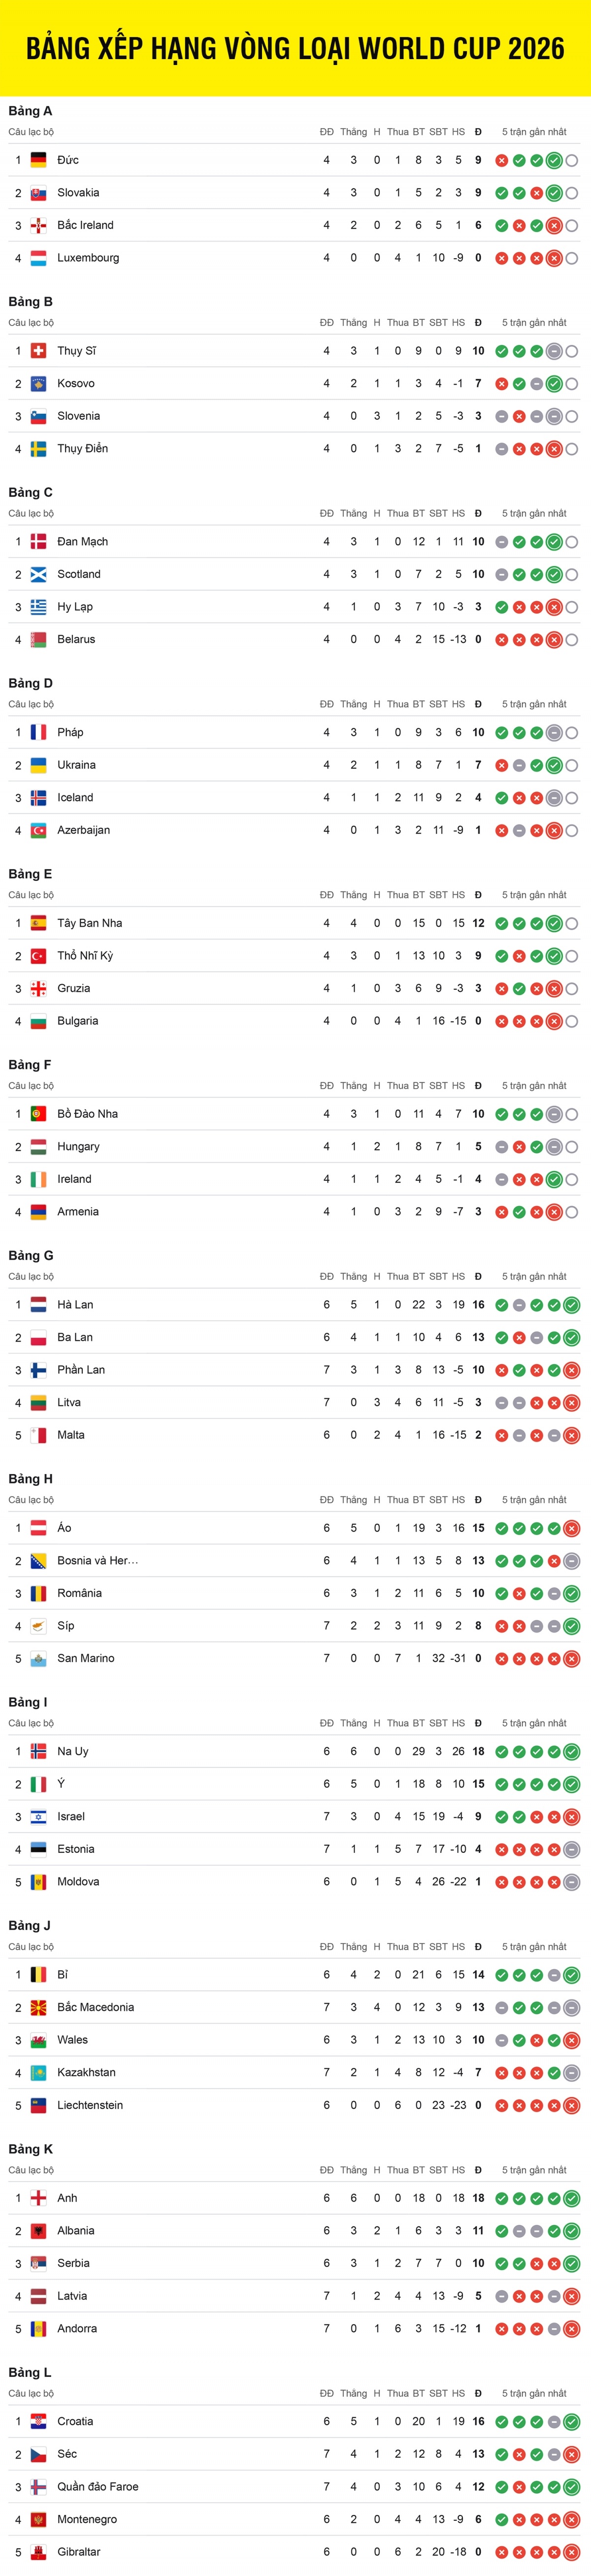Open the Quần đảo Faroe team link
Screen dimensions: 591x2576
97,2486
